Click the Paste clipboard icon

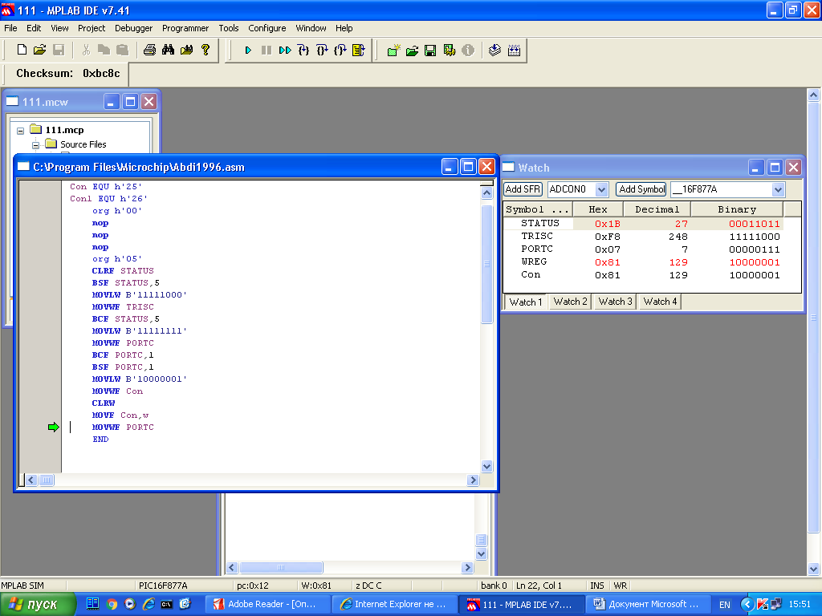pyautogui.click(x=122, y=50)
